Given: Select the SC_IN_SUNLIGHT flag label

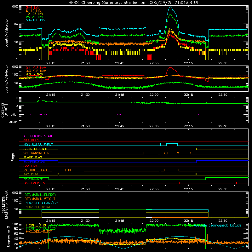Looking at the screenshot, I should coord(36,149).
